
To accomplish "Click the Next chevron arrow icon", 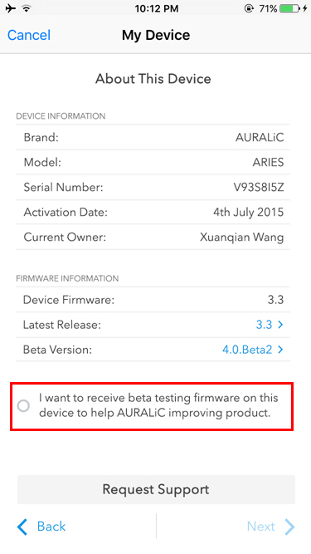I will (x=289, y=527).
